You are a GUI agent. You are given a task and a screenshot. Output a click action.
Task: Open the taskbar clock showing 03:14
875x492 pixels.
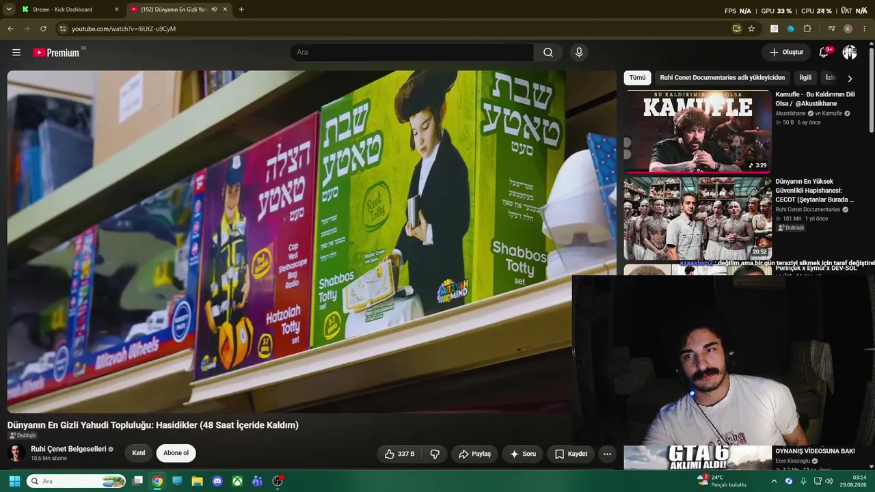click(x=854, y=481)
